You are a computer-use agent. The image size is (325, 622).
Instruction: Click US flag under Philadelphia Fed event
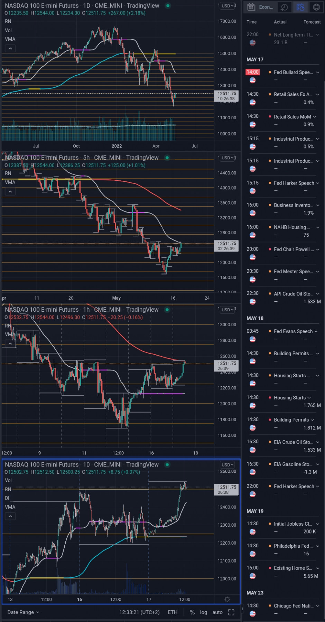point(253,554)
